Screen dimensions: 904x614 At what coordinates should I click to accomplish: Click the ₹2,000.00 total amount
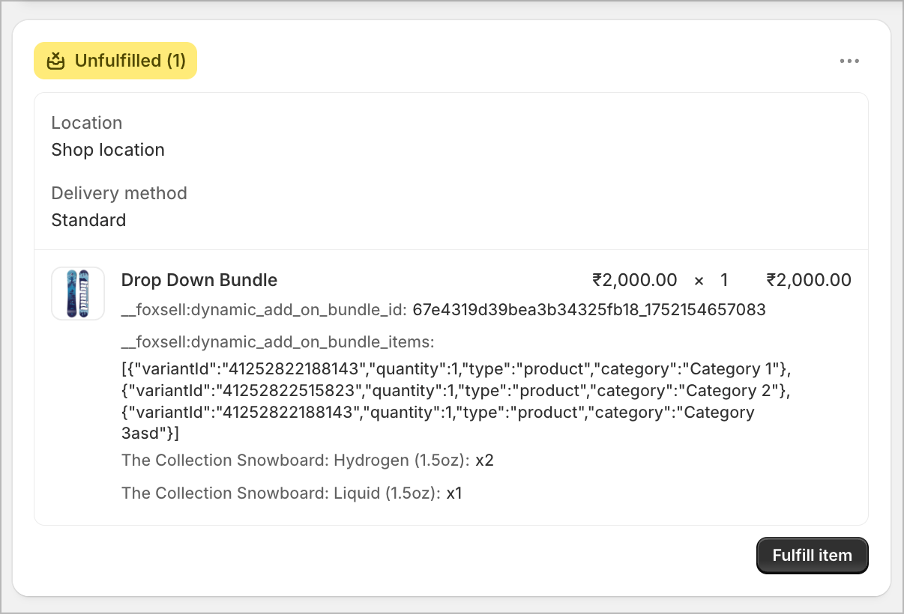point(810,280)
